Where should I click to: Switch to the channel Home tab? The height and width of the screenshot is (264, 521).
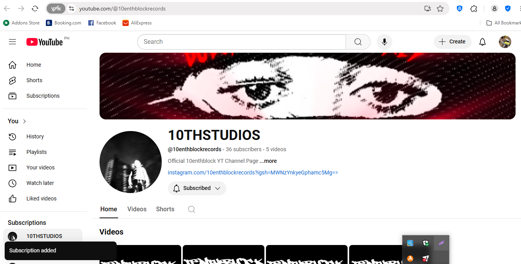(x=108, y=209)
